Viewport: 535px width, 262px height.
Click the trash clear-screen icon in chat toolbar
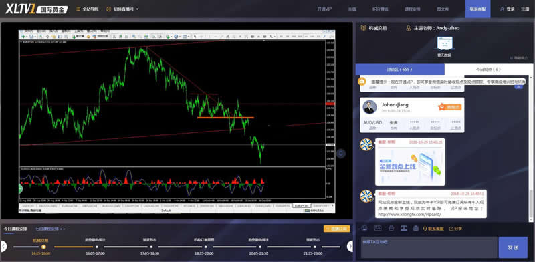(415, 228)
